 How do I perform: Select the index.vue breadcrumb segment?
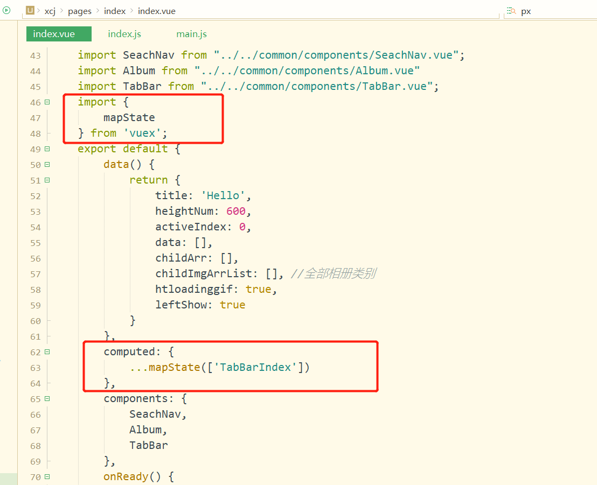156,11
